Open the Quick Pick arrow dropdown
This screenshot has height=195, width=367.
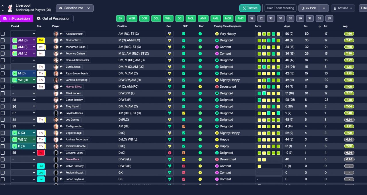click(324, 8)
